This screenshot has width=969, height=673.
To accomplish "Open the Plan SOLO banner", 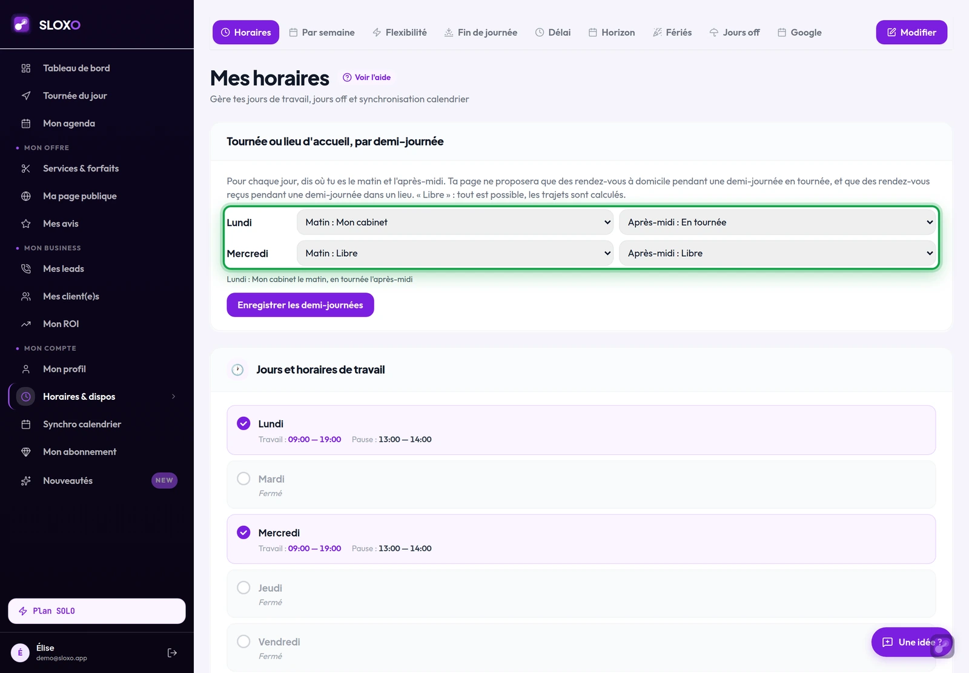I will (97, 611).
